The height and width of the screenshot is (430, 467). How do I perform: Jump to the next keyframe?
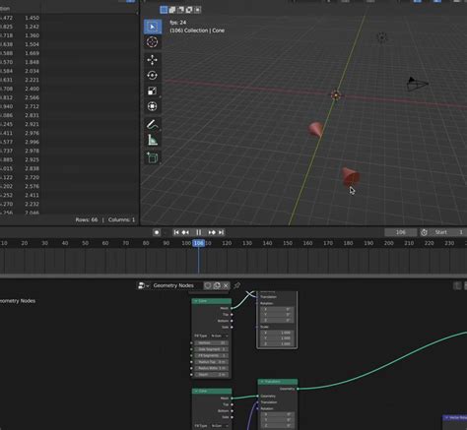(212, 232)
